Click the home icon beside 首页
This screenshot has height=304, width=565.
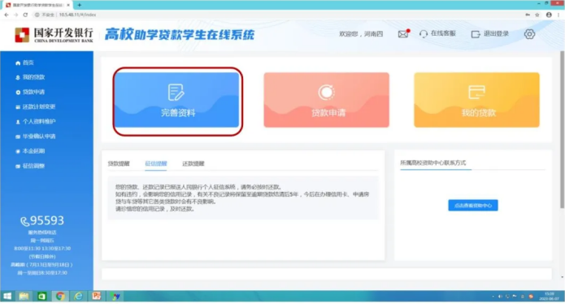pos(18,63)
